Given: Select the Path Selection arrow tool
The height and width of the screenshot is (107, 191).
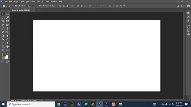Looking at the screenshot, I should coord(7,43).
